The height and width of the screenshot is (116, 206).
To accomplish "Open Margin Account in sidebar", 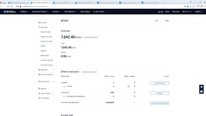I will coord(46,37).
